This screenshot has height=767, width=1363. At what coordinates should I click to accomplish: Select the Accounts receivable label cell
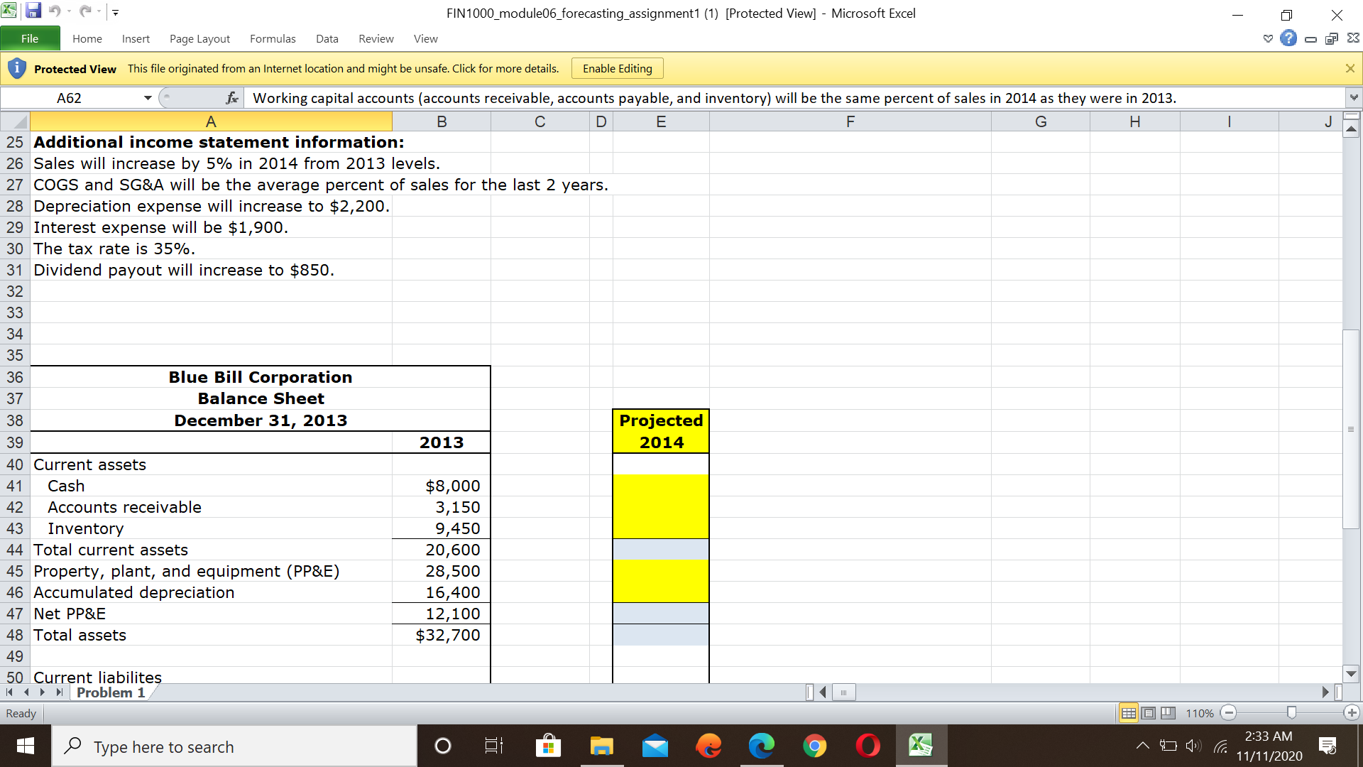pos(211,507)
